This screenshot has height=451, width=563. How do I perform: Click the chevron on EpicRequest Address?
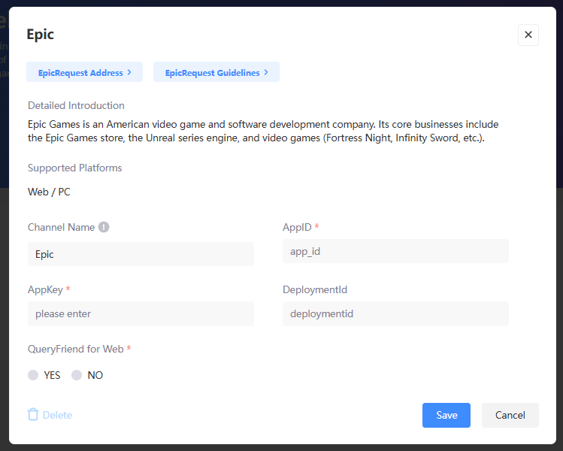click(129, 72)
